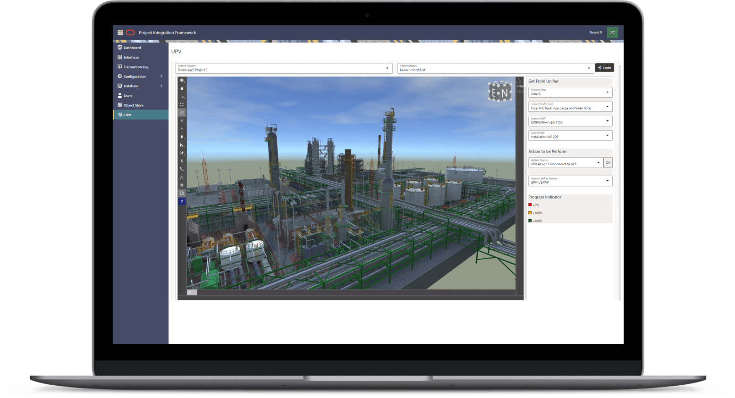Open viewer settings gear icon
Image resolution: width=735 pixels, height=398 pixels.
click(182, 185)
